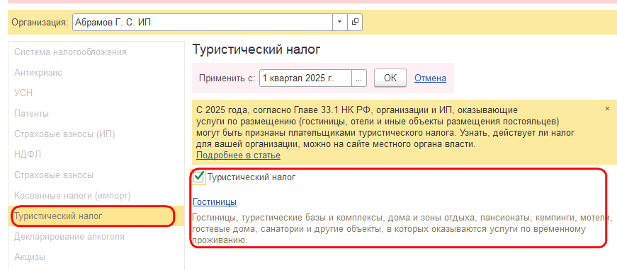The image size is (617, 270).
Task: Click the Применить с: label
Action: tap(227, 78)
